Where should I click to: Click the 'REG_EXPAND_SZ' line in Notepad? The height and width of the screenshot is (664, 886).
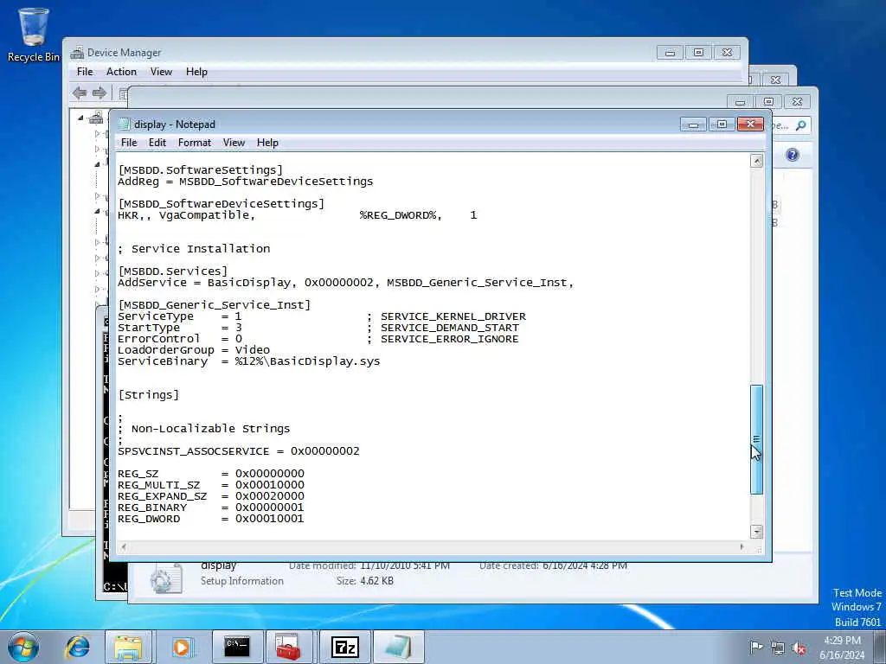211,496
